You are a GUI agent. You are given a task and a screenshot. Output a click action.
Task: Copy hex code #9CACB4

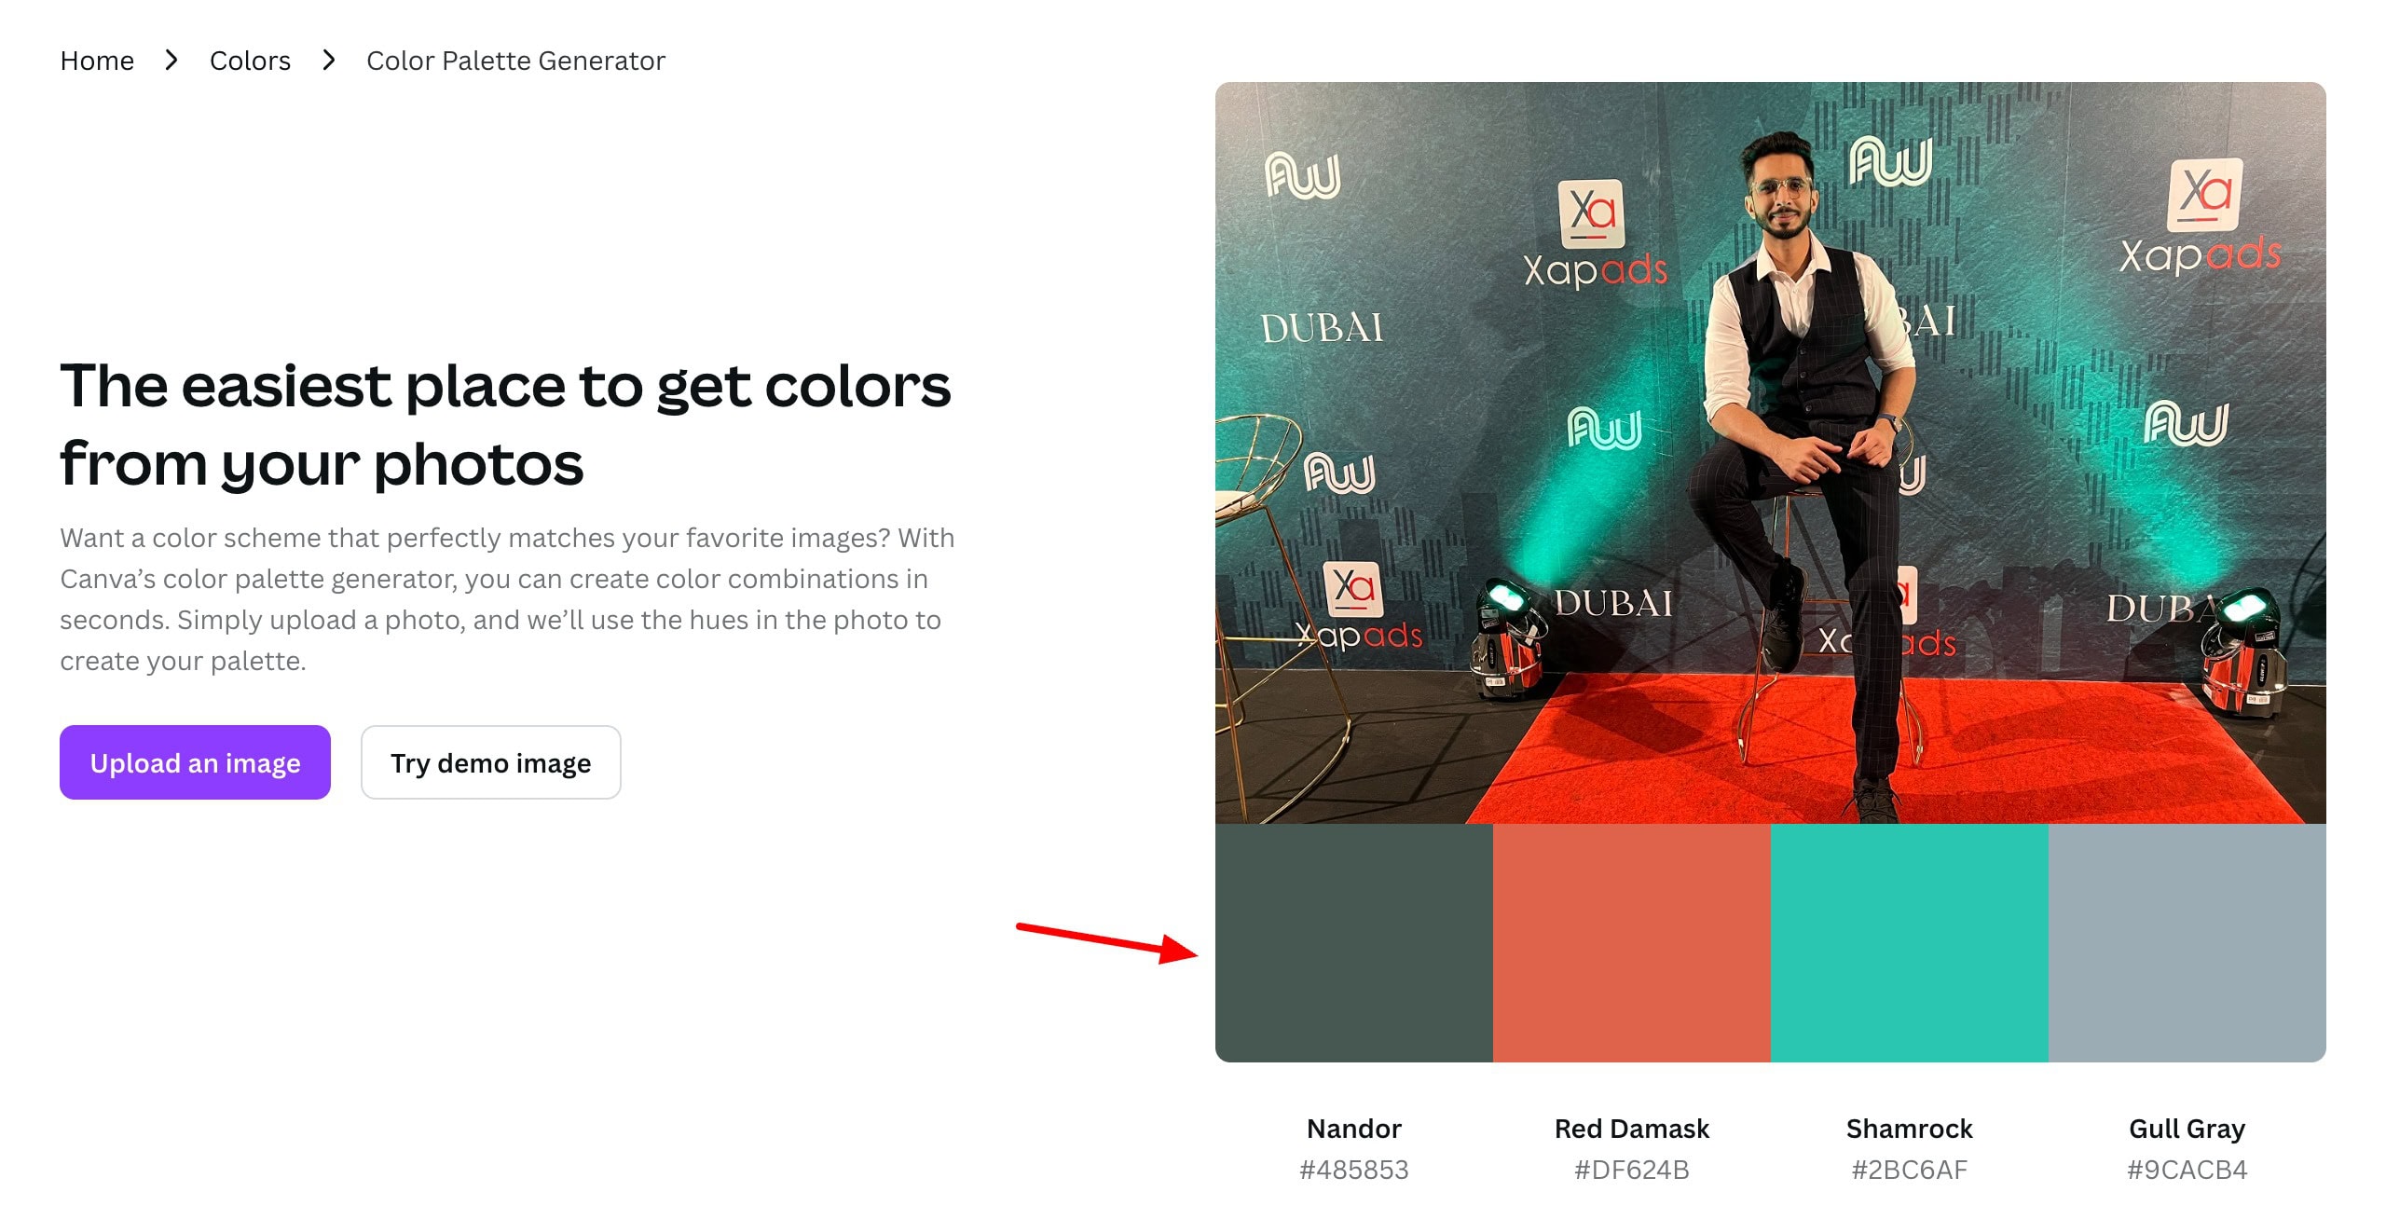pyautogui.click(x=2187, y=1170)
